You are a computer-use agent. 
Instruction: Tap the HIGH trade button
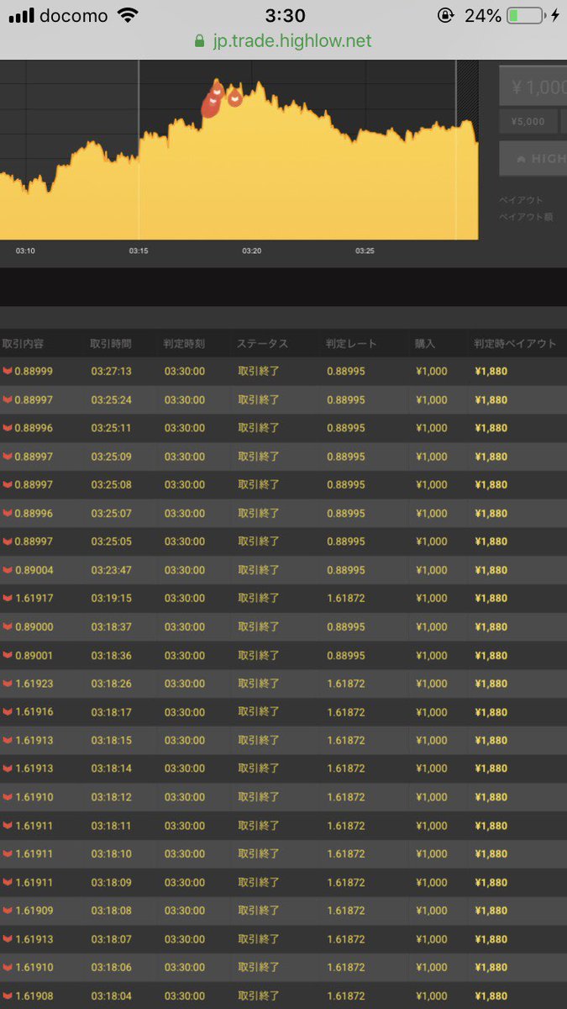pos(533,158)
